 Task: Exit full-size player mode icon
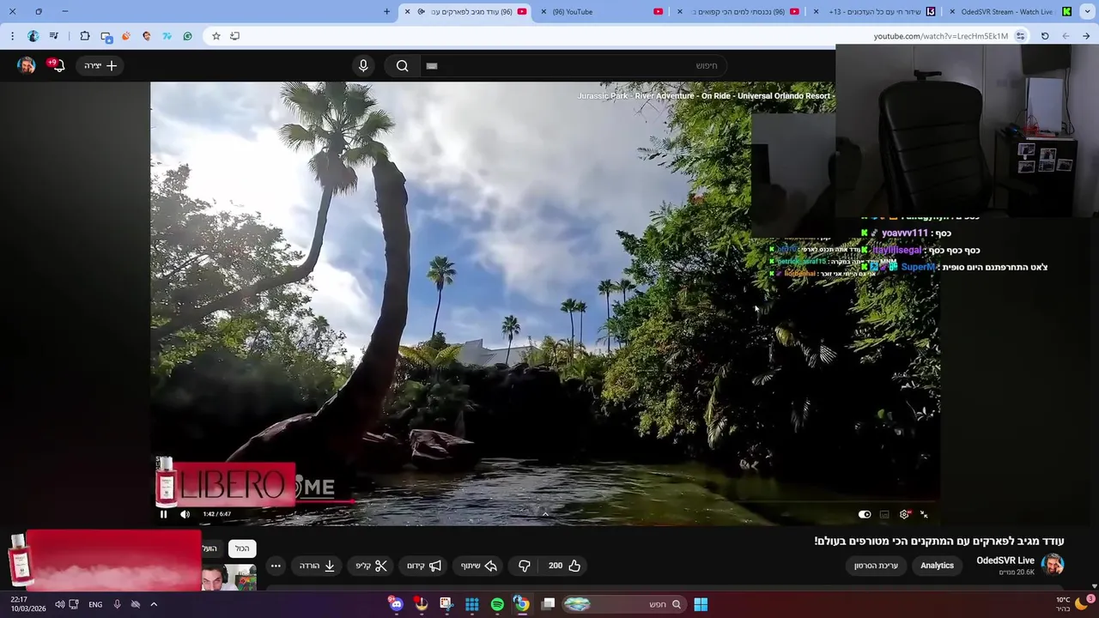coord(924,514)
